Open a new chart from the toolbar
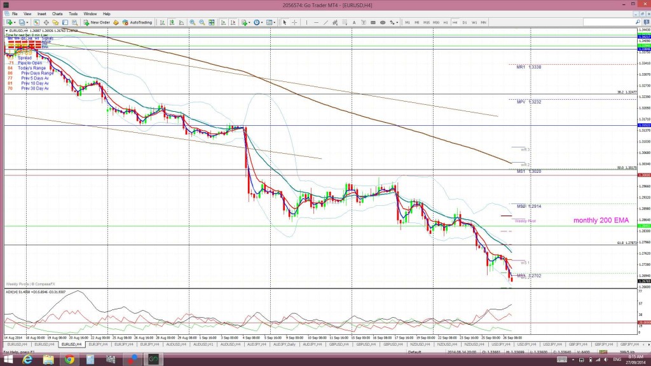Screen dimensions: 651x366 pyautogui.click(x=9, y=22)
